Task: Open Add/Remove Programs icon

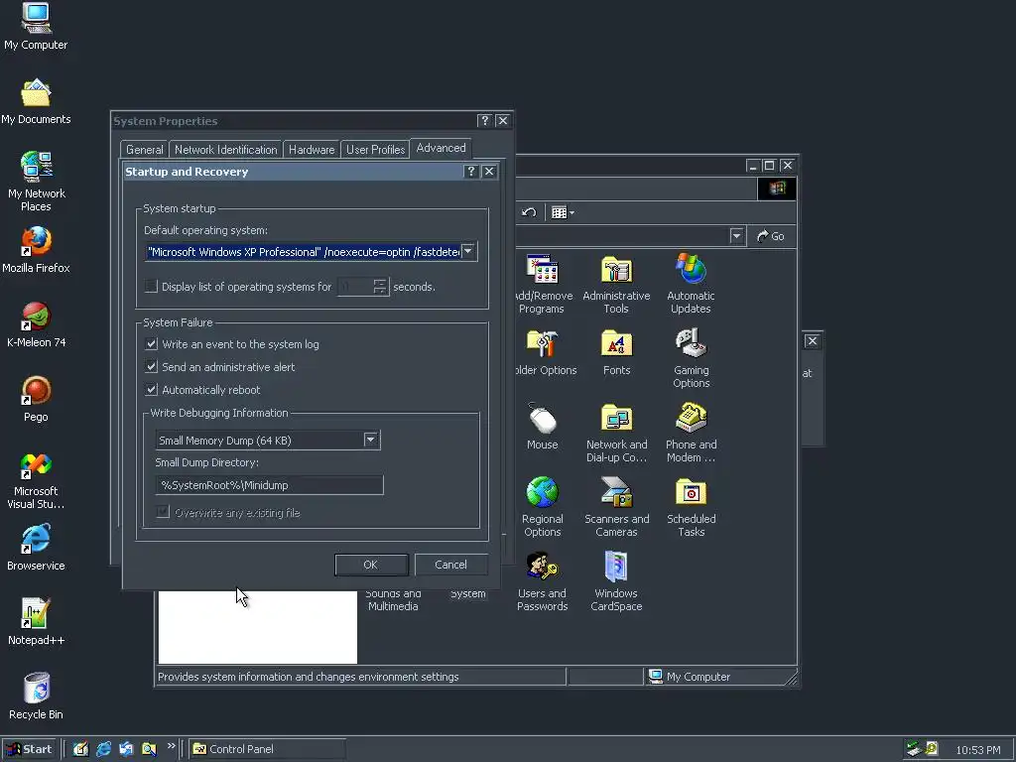Action: point(545,284)
